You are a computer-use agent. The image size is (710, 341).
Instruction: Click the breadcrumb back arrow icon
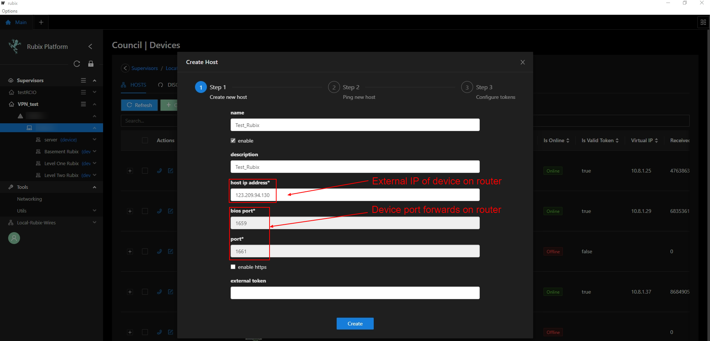125,68
